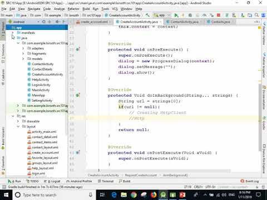The width and height of the screenshot is (267, 200).
Task: Open the Event Log button
Action: [x=250, y=181]
